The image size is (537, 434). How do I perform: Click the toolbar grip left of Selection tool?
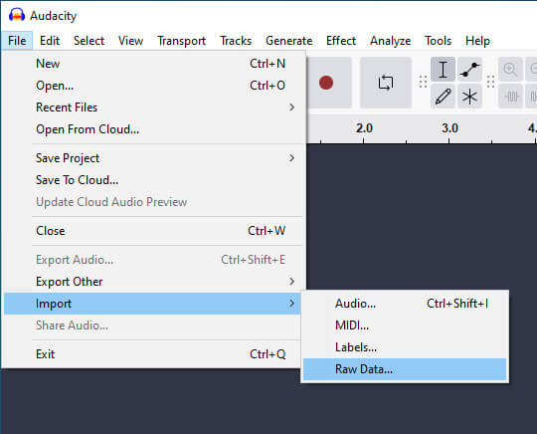pyautogui.click(x=423, y=82)
